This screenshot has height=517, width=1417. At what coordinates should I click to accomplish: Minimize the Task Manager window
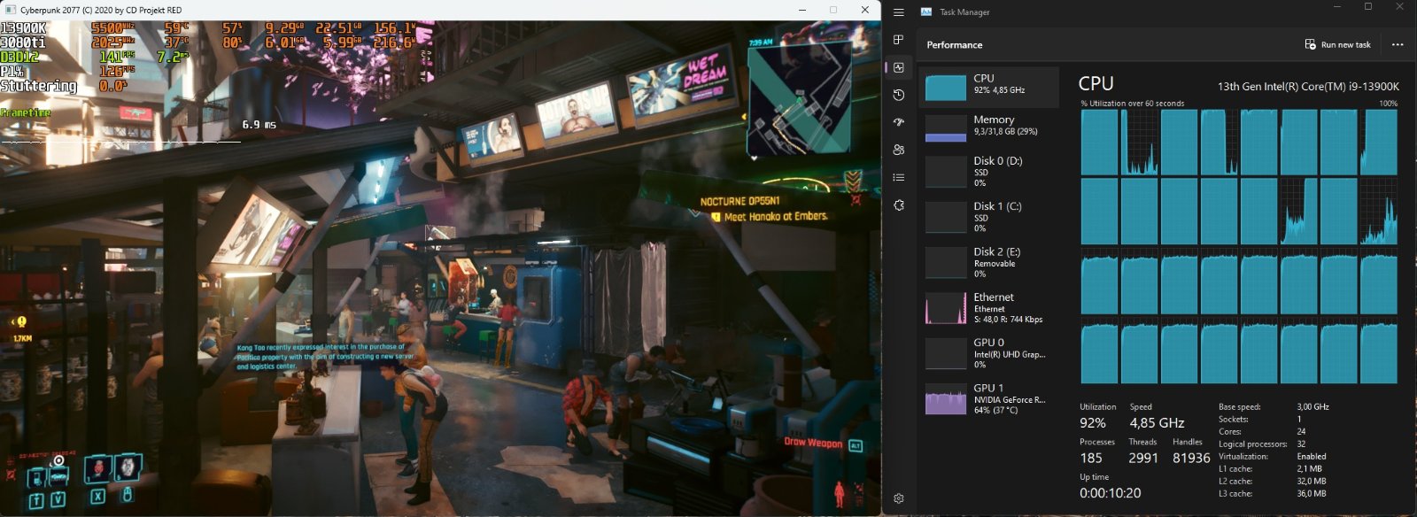1337,7
